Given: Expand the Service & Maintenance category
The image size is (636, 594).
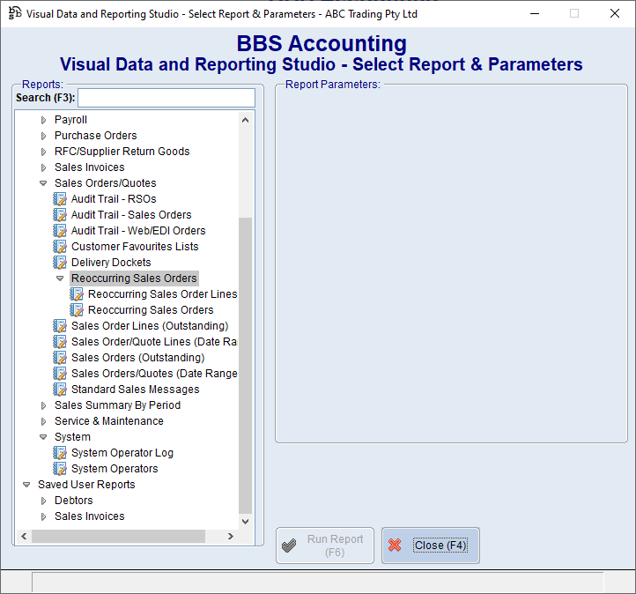Looking at the screenshot, I should pos(43,421).
